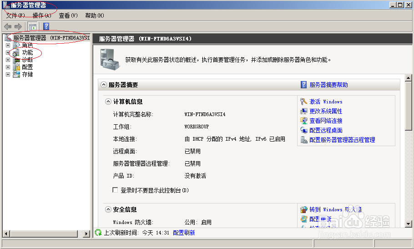Click the WORKGROUP value text
Image resolution: width=414 pixels, height=249 pixels.
pos(197,127)
